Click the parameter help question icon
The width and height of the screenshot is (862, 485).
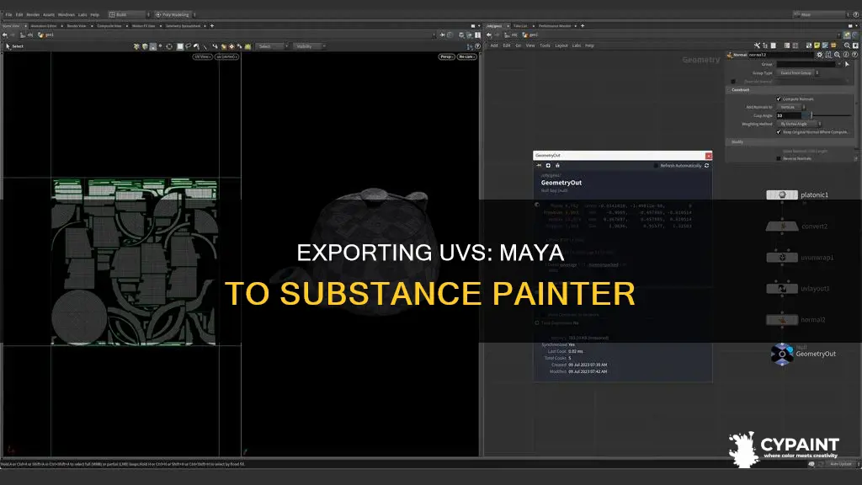pyautogui.click(x=854, y=55)
